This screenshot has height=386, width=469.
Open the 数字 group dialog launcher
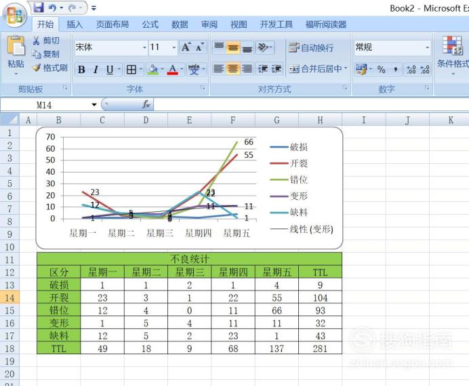click(427, 87)
